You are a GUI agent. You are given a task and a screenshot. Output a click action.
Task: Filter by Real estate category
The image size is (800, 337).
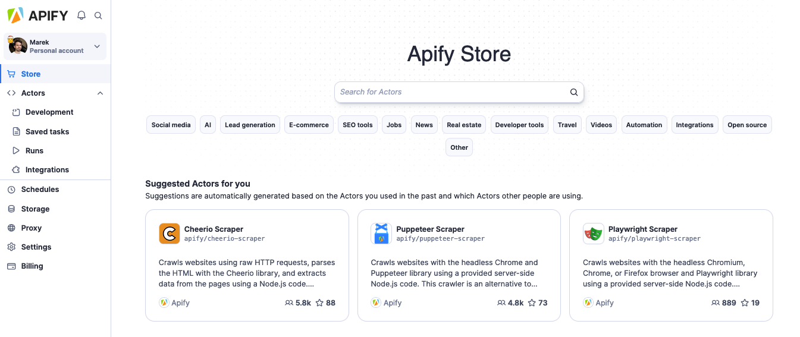tap(464, 125)
